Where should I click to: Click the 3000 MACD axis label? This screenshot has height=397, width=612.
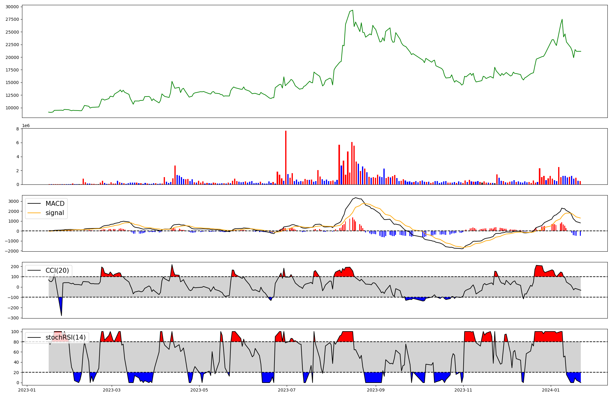tap(14, 201)
